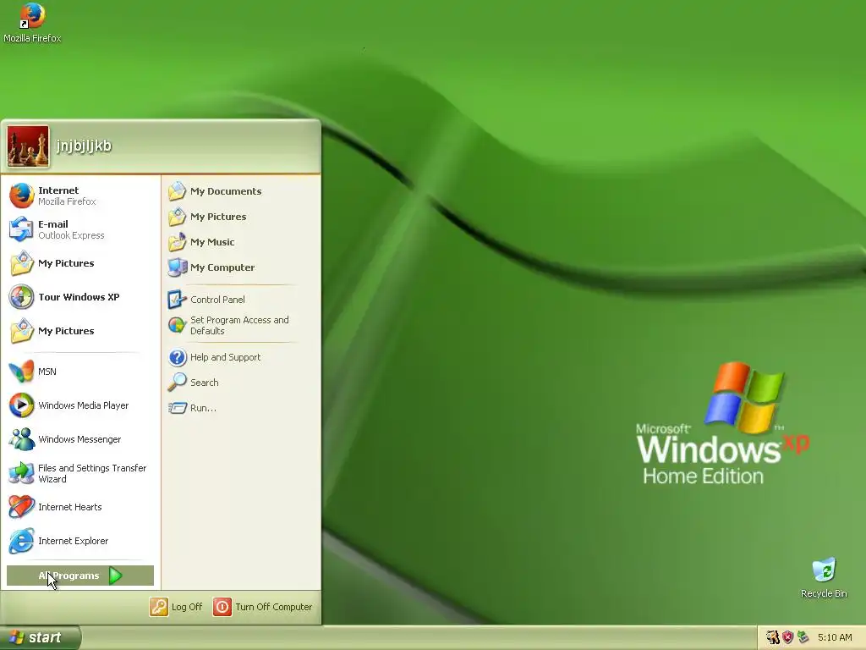This screenshot has height=650, width=866.
Task: Expand the All Programs menu
Action: click(80, 576)
